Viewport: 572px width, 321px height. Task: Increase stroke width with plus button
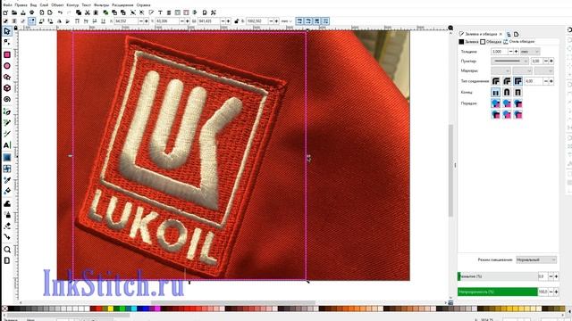[516, 52]
